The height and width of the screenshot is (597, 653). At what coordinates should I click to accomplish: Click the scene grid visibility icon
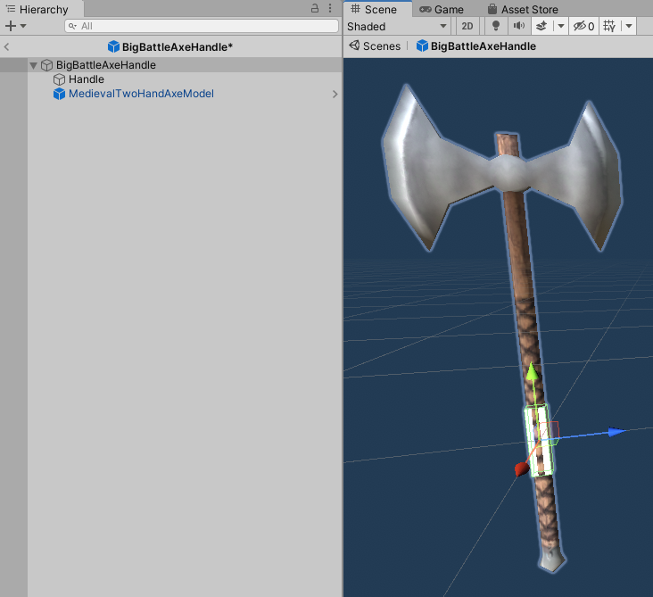[610, 27]
